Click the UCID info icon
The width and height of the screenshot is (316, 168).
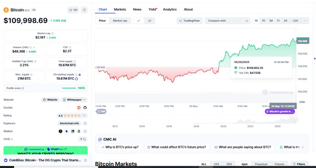(12, 139)
